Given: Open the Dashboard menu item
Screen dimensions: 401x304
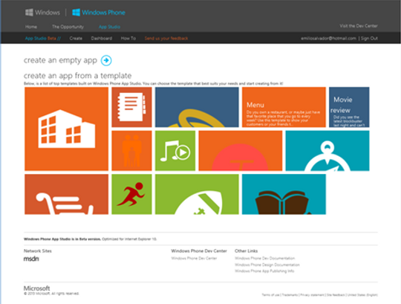Looking at the screenshot, I should pos(102,39).
